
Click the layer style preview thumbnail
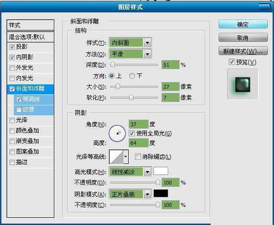243,84
